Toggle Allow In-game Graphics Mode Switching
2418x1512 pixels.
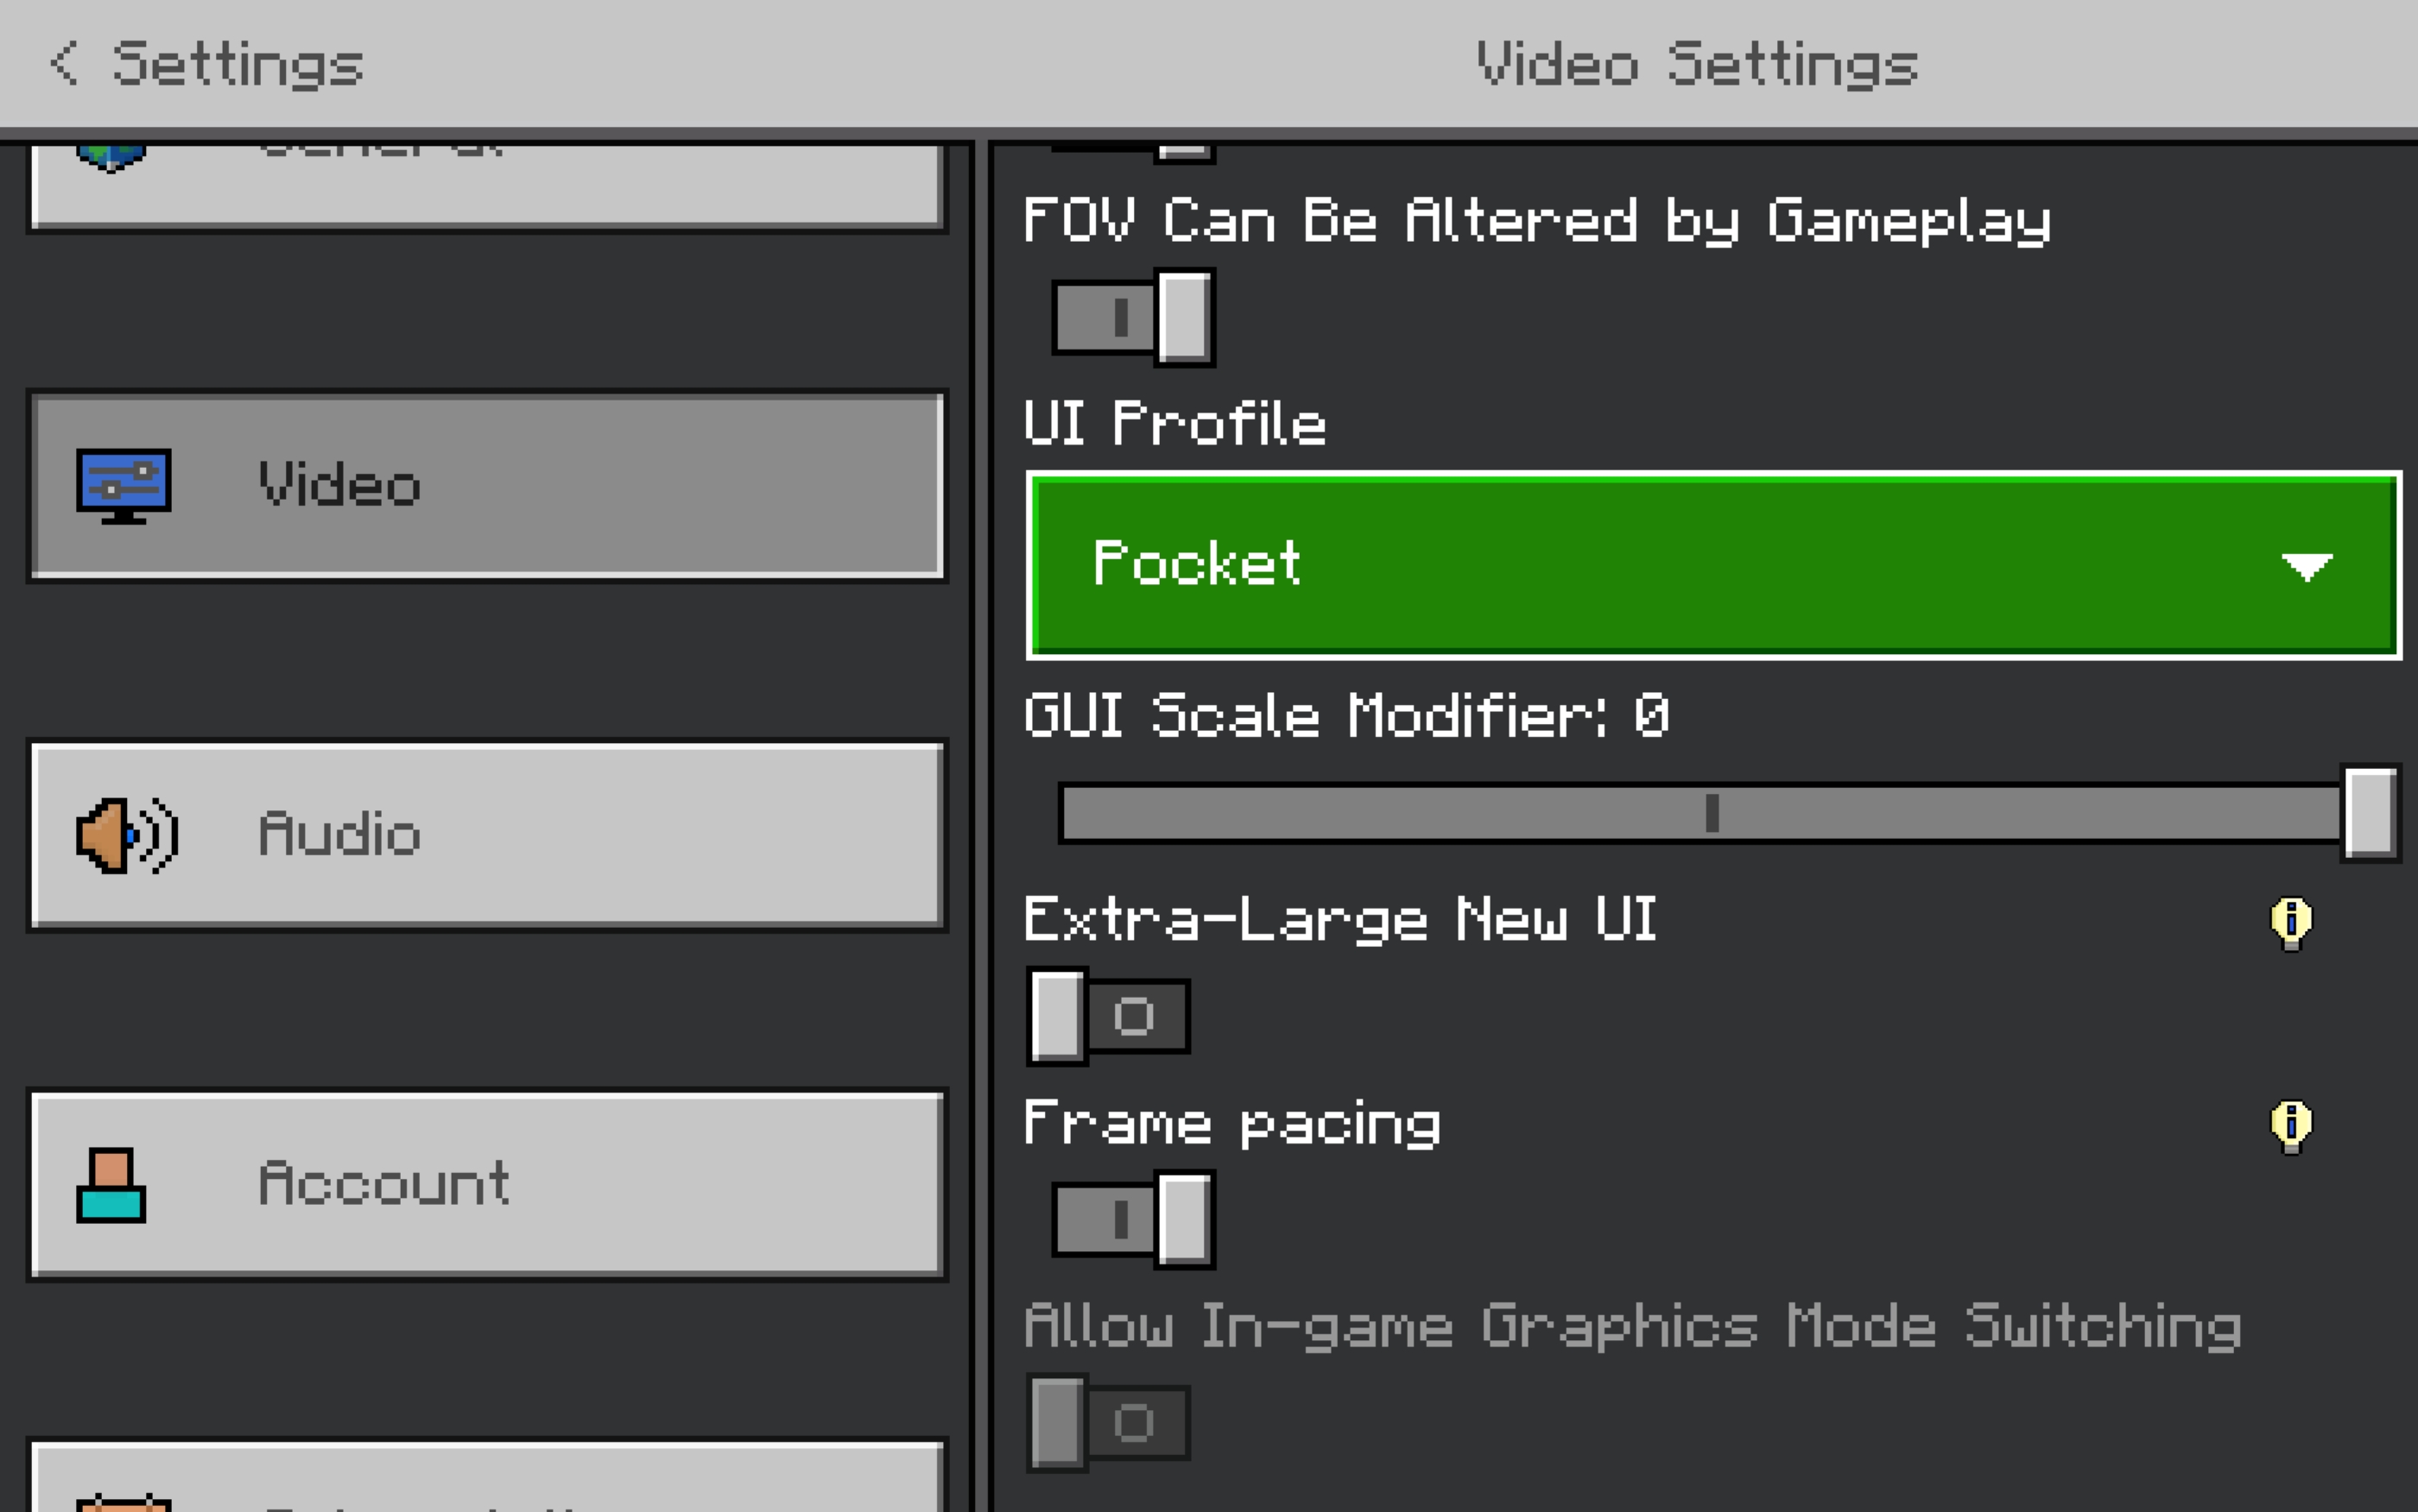[x=1109, y=1422]
